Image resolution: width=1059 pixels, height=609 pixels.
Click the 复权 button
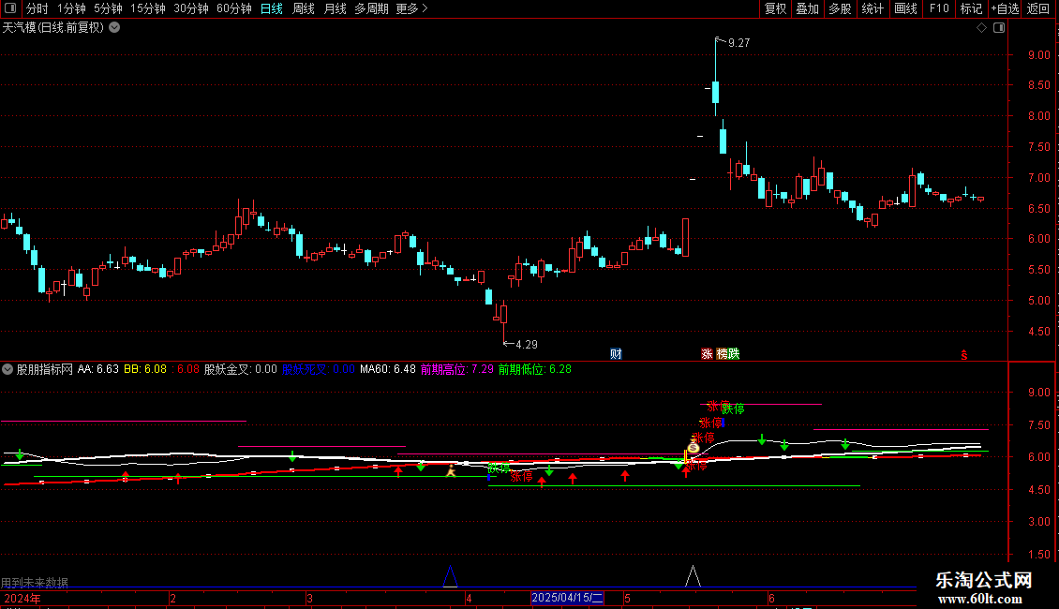(x=775, y=8)
